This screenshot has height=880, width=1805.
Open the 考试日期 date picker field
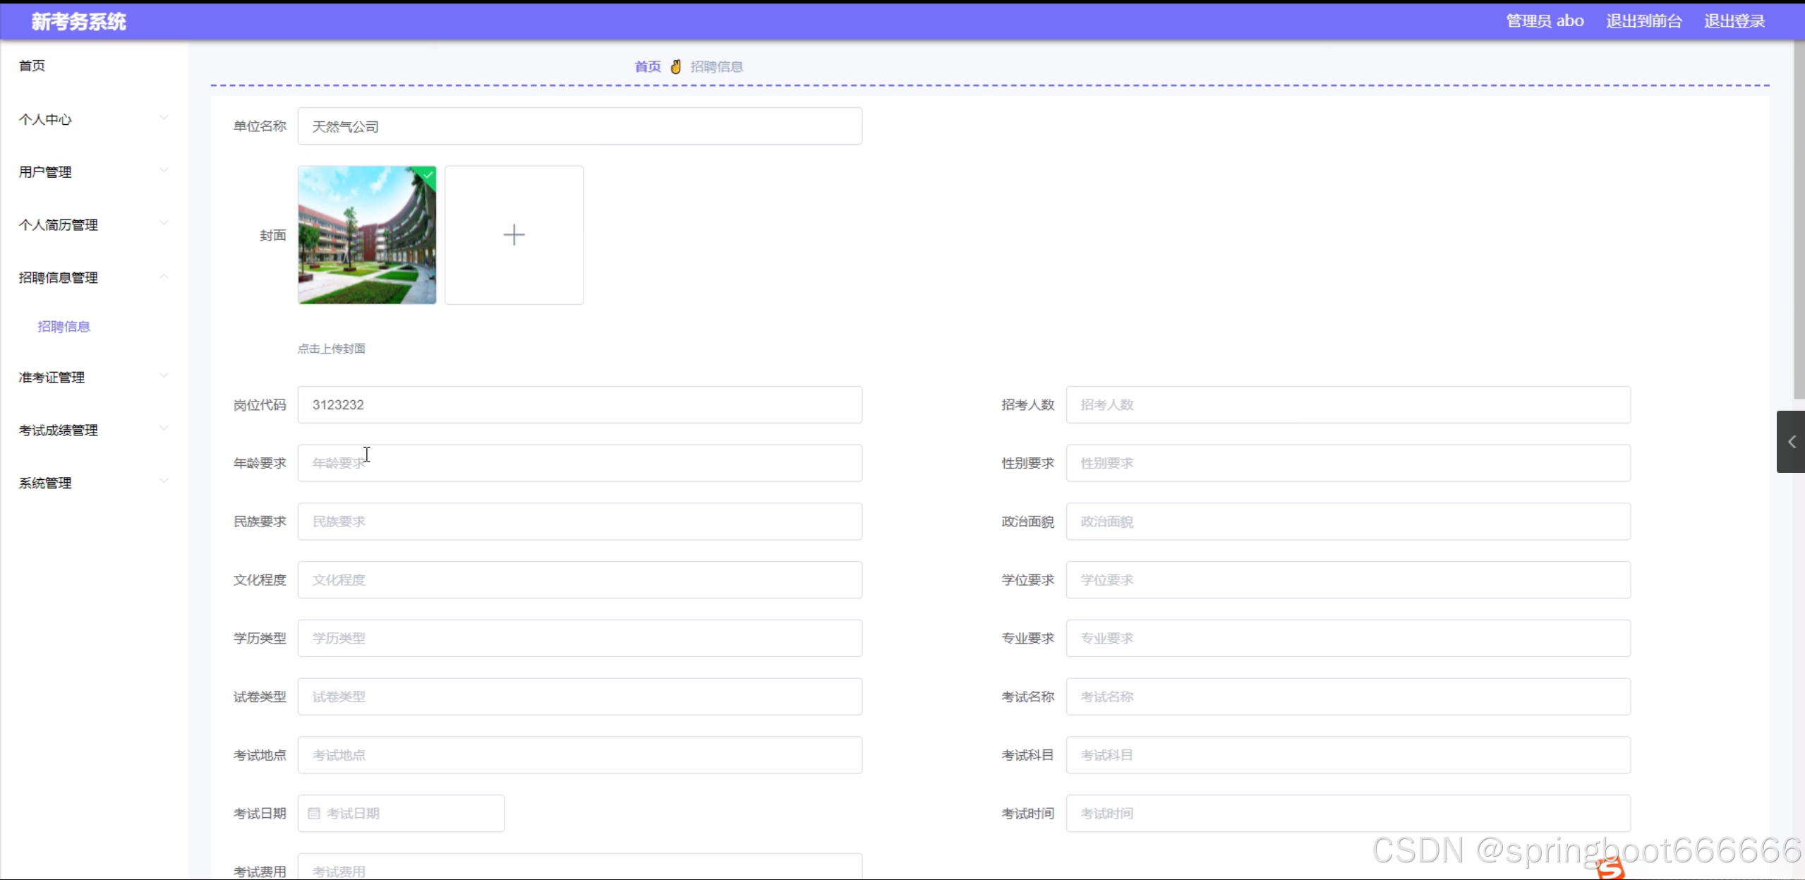(x=401, y=814)
